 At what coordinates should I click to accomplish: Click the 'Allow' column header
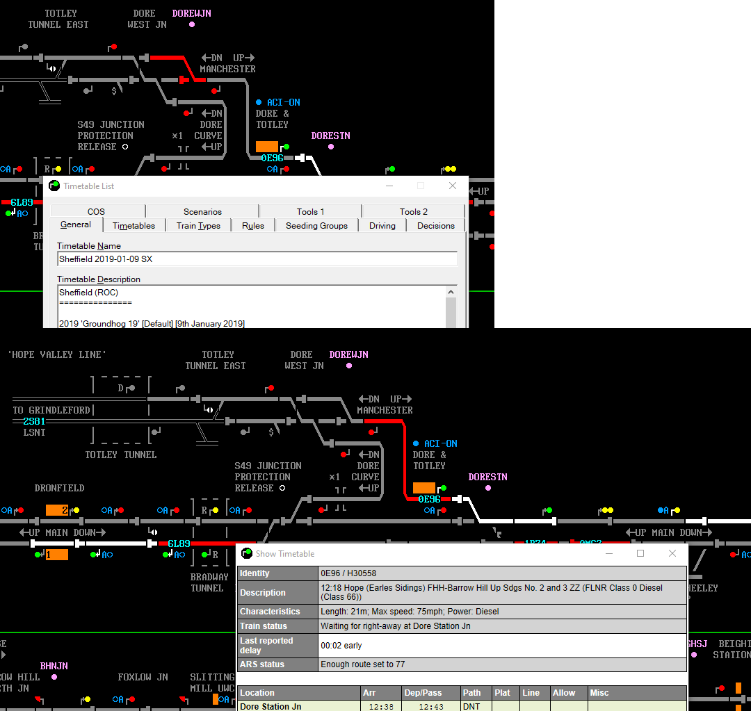pyautogui.click(x=569, y=693)
